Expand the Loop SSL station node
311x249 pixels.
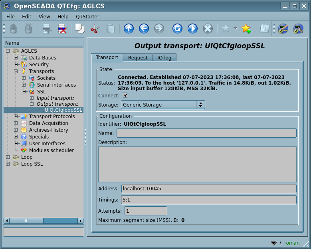[x=8, y=164]
